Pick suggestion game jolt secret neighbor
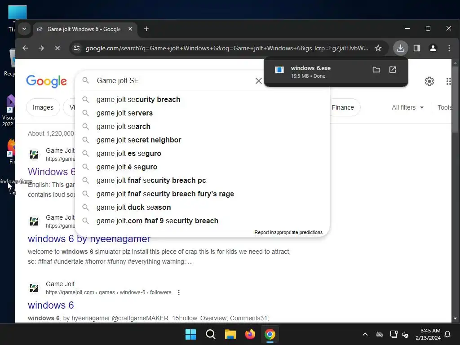 [x=203, y=140]
